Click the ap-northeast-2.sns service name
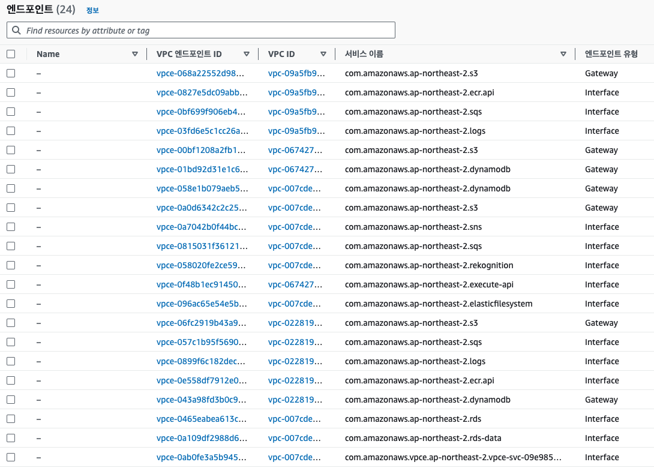654x471 pixels. point(413,227)
